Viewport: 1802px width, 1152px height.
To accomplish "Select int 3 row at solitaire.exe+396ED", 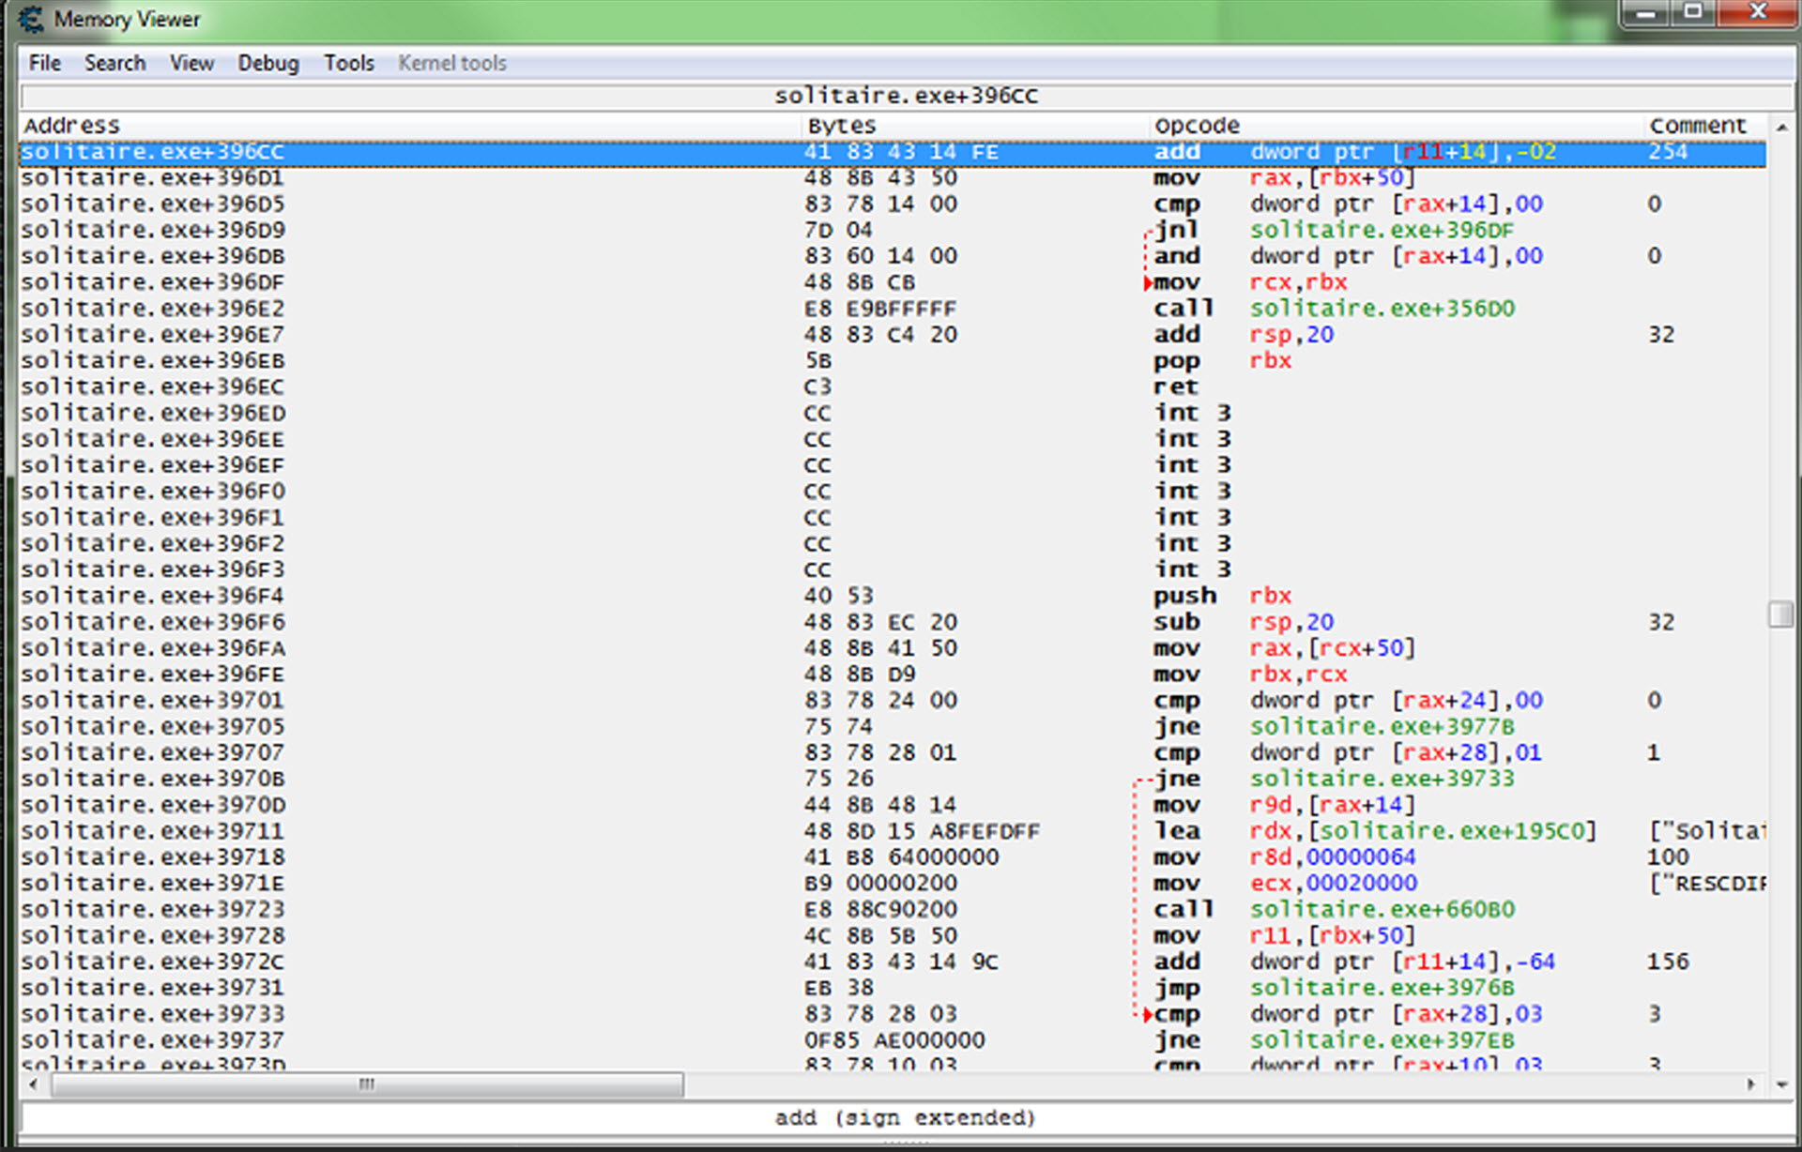I will [x=892, y=414].
